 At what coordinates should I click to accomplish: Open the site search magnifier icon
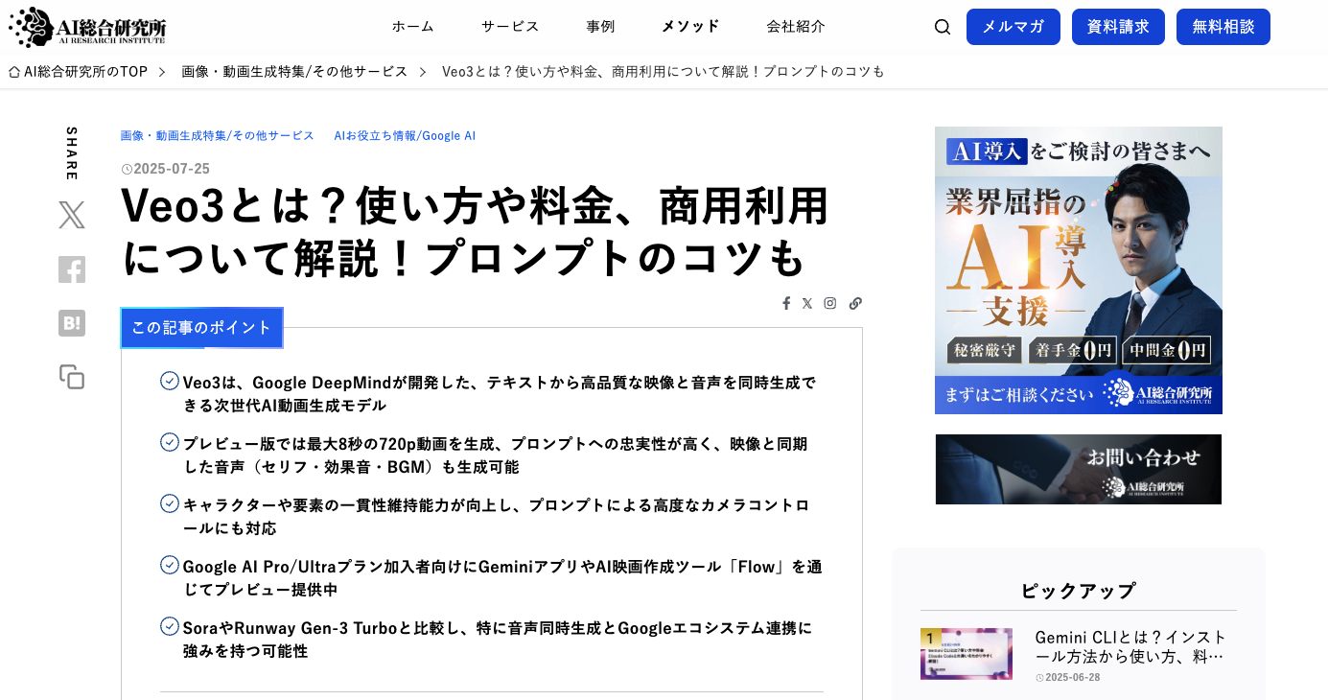click(x=943, y=27)
